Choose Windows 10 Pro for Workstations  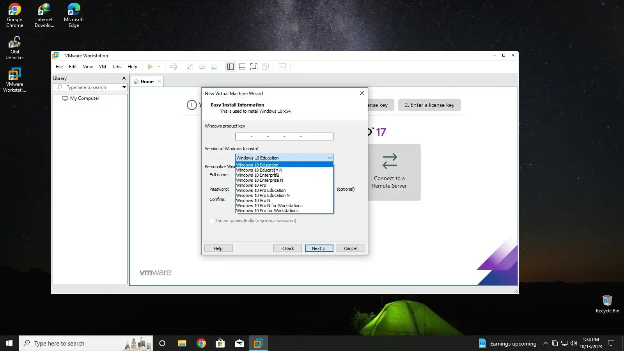tap(284, 211)
